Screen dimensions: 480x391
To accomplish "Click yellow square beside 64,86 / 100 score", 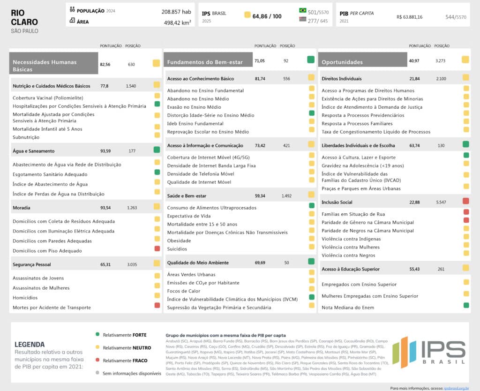I will pyautogui.click(x=247, y=15).
